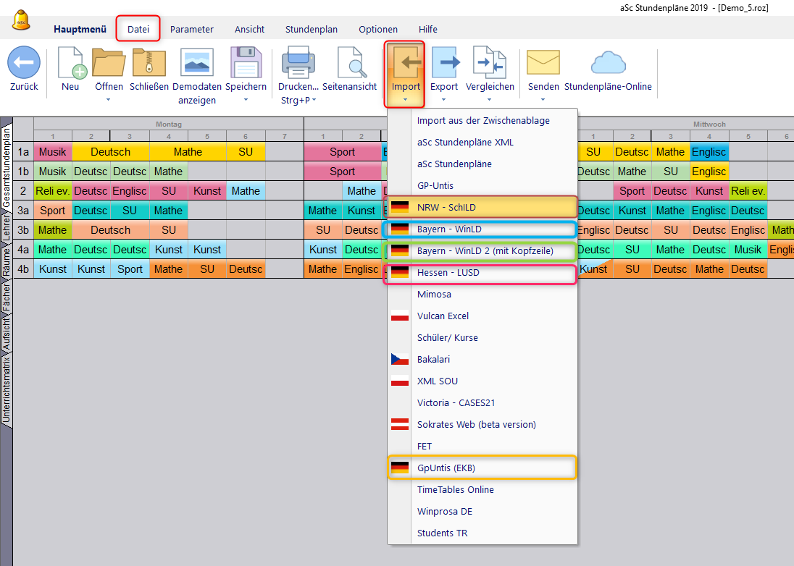Expand the Senden dropdown arrow
Viewport: 794px width, 566px height.
pyautogui.click(x=543, y=100)
